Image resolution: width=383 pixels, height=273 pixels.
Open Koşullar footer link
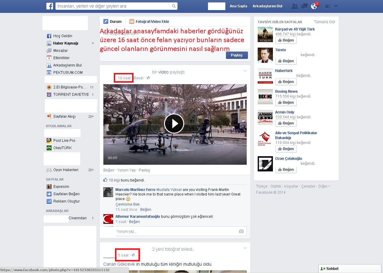point(291,186)
